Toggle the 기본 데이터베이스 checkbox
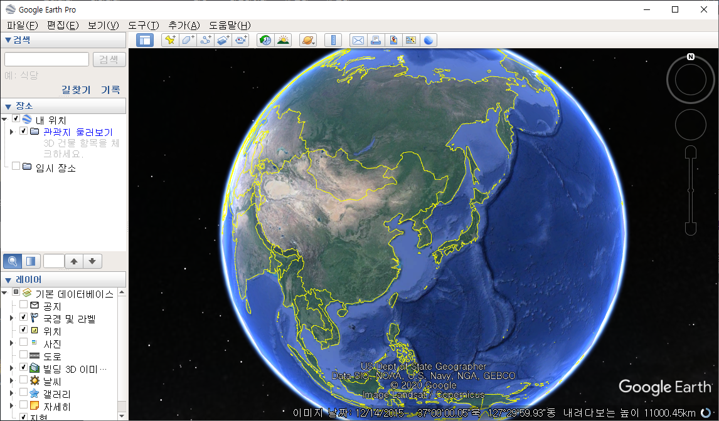719x421 pixels. 16,292
